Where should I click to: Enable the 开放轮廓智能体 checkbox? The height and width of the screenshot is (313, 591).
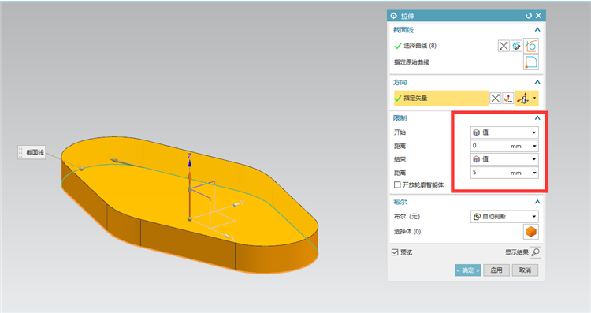397,184
